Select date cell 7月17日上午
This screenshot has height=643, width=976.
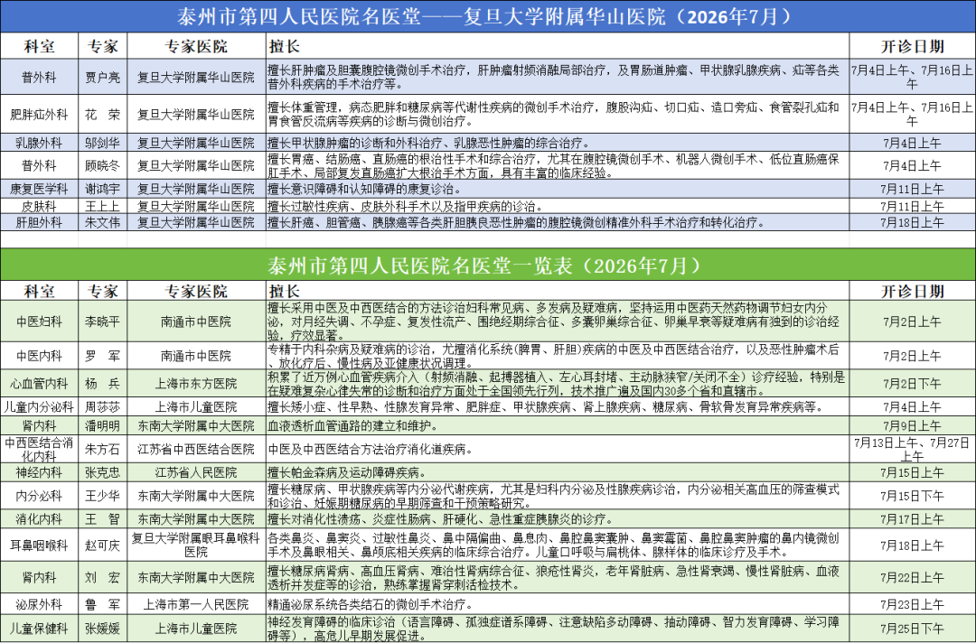[912, 519]
